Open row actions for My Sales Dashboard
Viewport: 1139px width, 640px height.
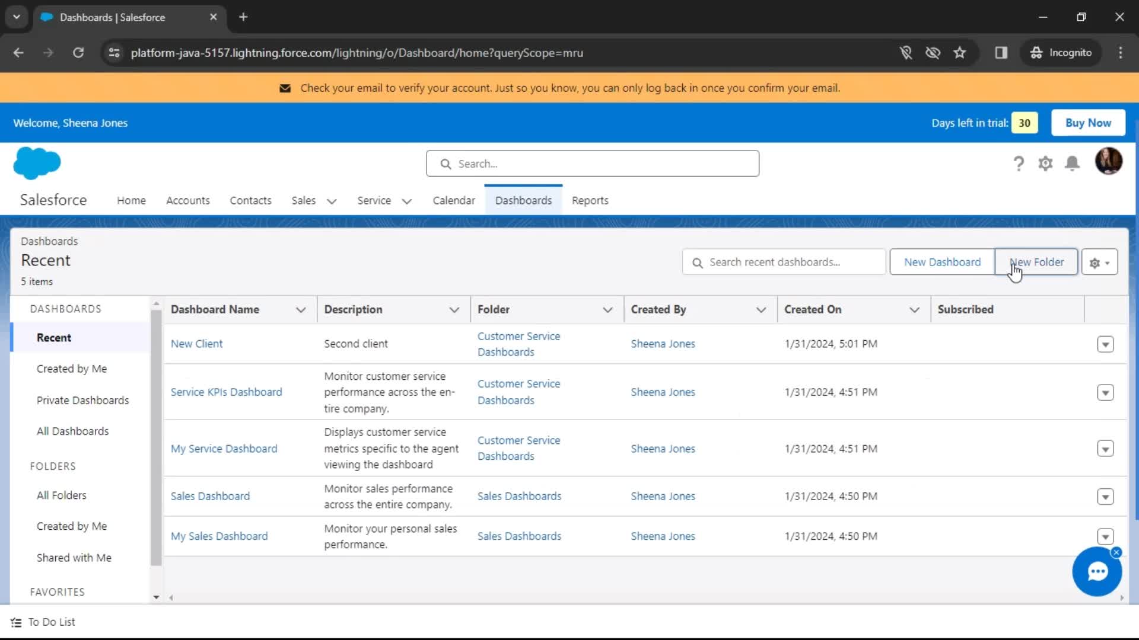tap(1105, 536)
